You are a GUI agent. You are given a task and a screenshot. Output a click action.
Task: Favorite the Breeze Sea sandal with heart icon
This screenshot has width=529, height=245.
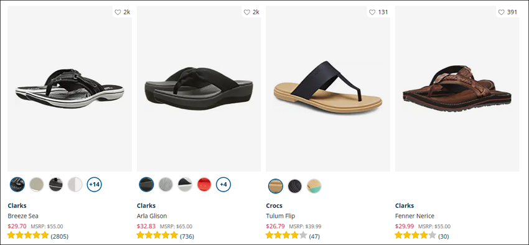point(118,12)
